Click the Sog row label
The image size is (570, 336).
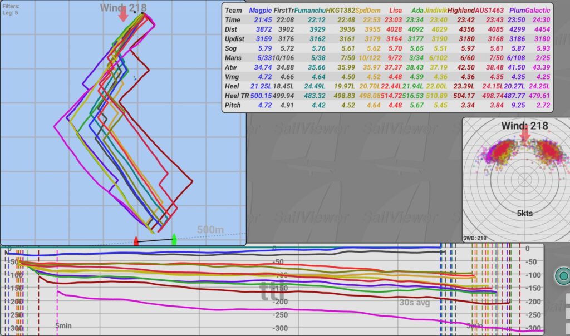point(230,48)
